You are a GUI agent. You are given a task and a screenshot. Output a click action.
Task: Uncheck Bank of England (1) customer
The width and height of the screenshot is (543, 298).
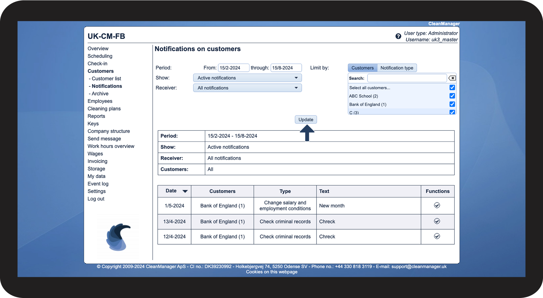click(x=452, y=104)
